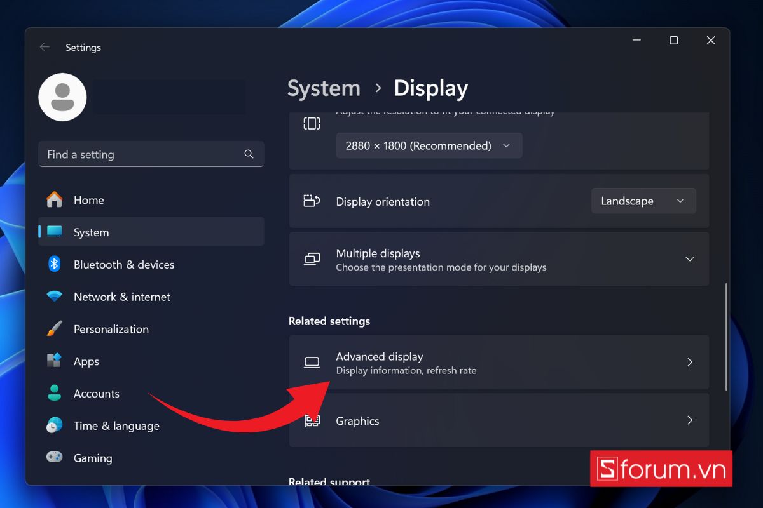This screenshot has height=508, width=763.
Task: Select the Bluetooth & devices icon
Action: click(55, 264)
